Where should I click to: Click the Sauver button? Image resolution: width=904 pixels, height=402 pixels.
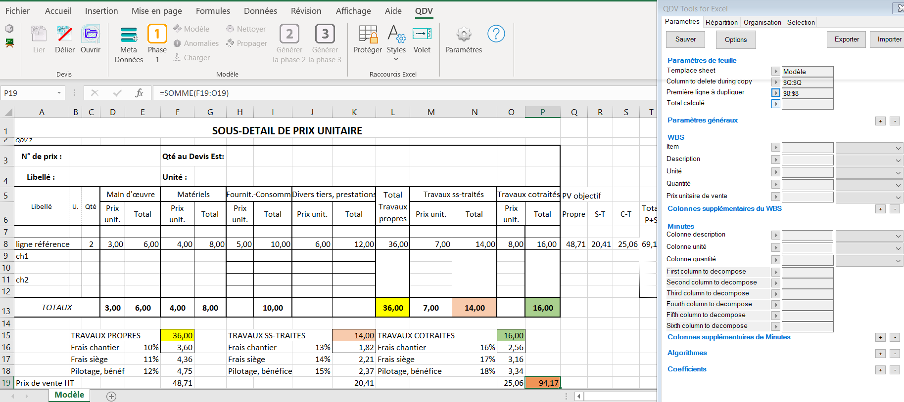pyautogui.click(x=685, y=40)
